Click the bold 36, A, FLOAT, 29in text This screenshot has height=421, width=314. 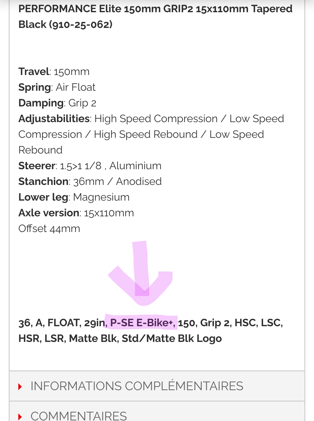61,323
